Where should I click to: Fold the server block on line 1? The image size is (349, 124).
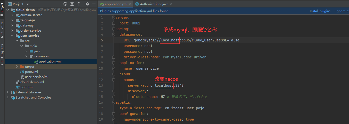pos(114,17)
